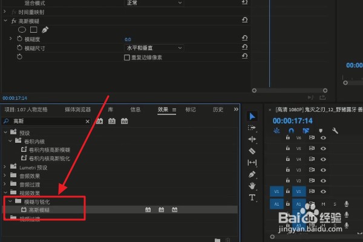This screenshot has width=363, height=242.
Task: Toggle accelerated effects filter button
Action: click(100, 121)
